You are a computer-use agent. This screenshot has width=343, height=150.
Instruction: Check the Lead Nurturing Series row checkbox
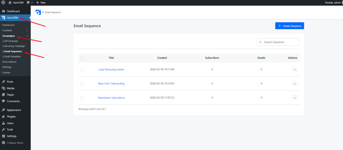click(x=82, y=70)
